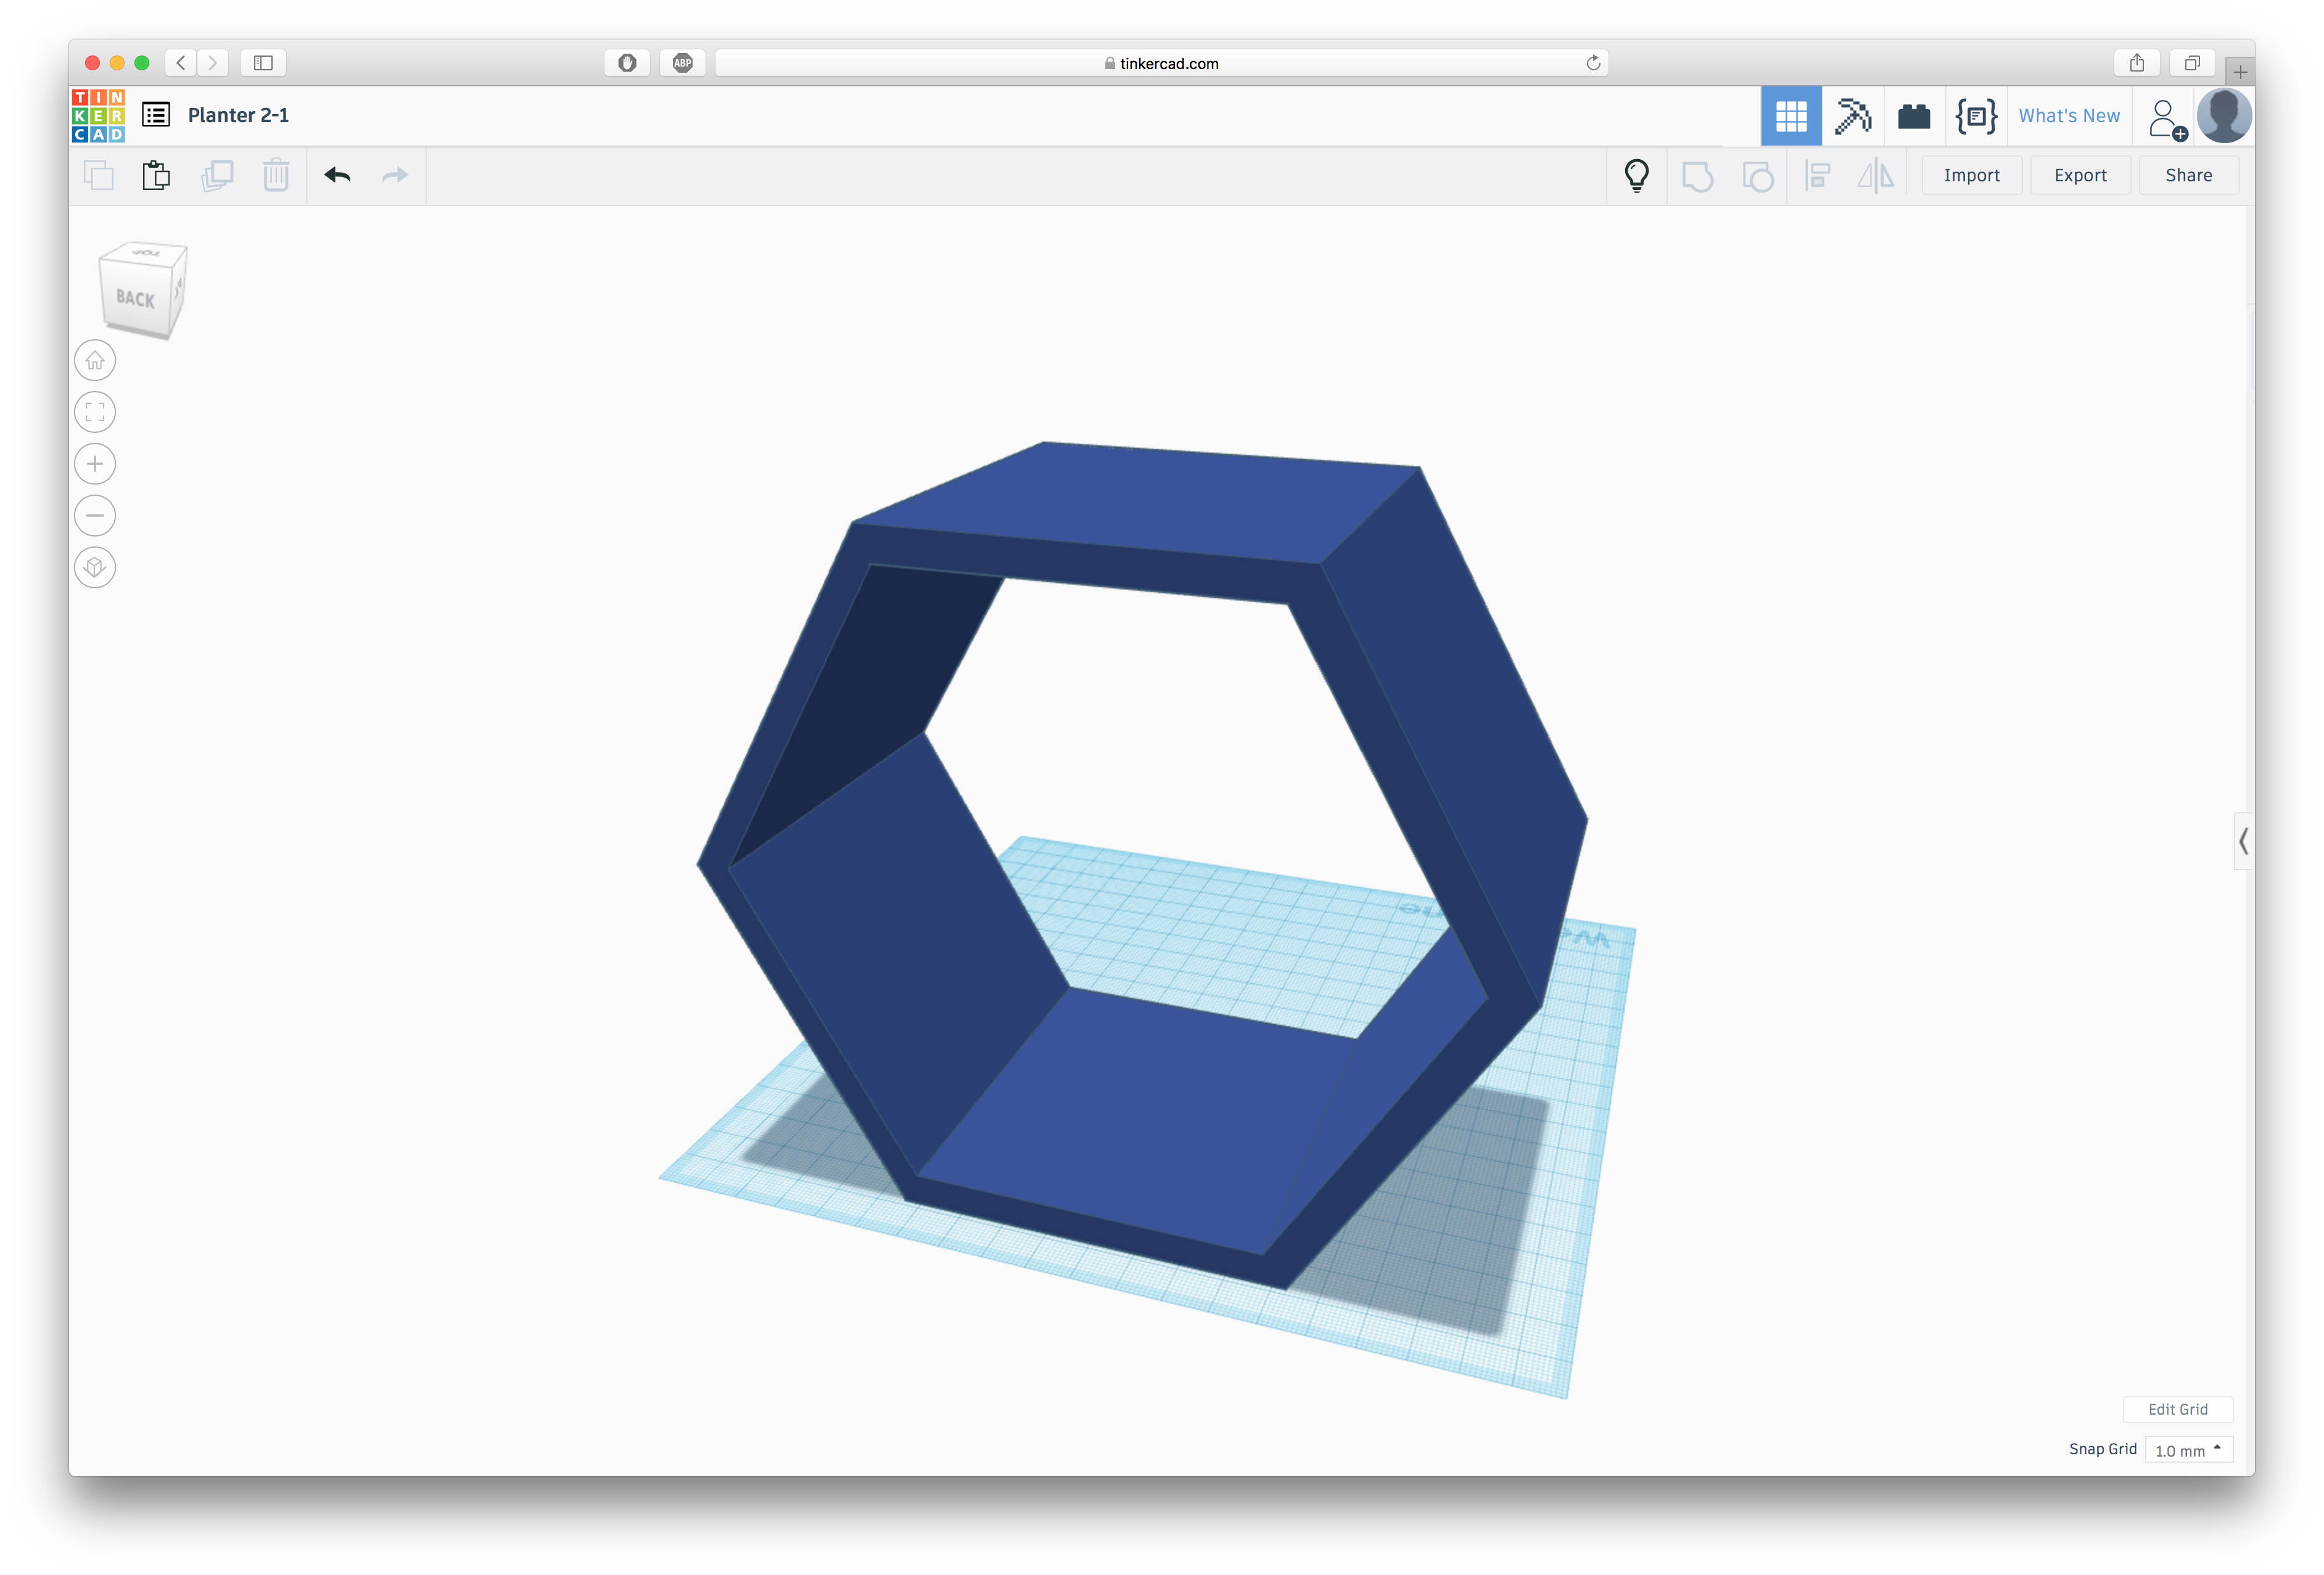The image size is (2324, 1575).
Task: Go back in Safari browser
Action: 181,63
